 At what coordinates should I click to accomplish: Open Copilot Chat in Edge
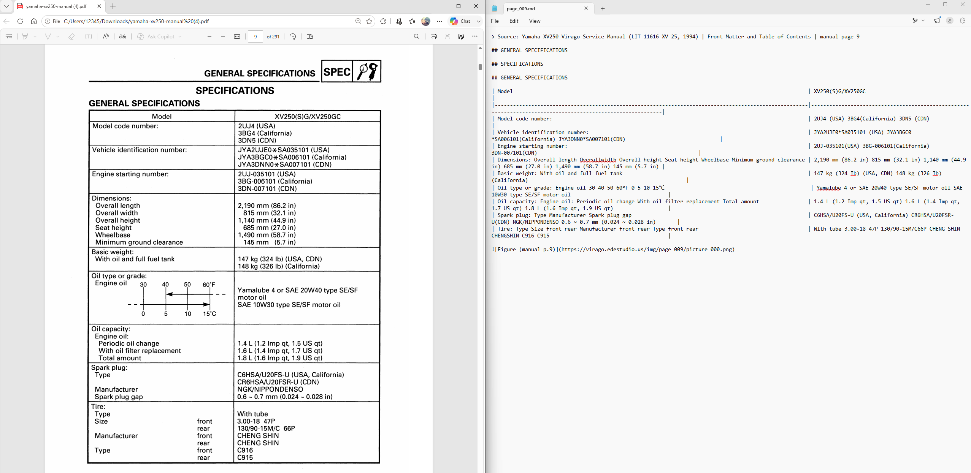pos(460,21)
